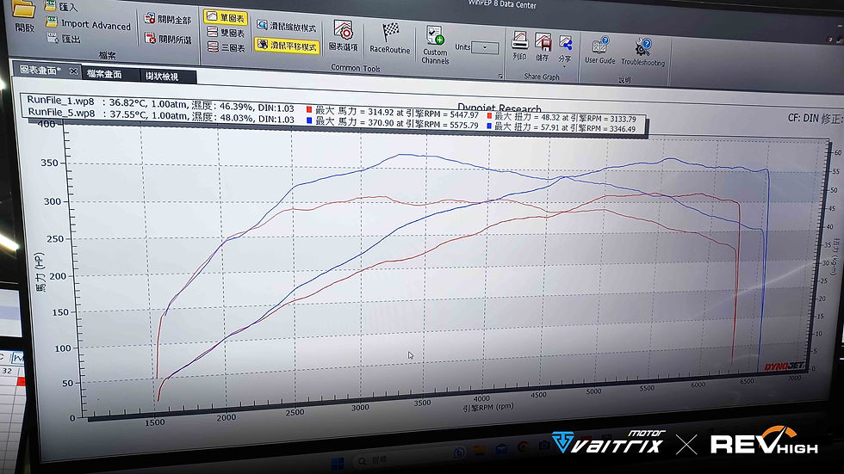Click the Windows taskbar search box
The width and height of the screenshot is (844, 474).
(400, 460)
